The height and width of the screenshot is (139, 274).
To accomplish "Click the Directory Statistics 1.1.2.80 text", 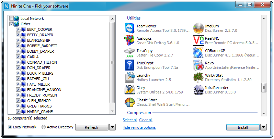I will (228, 80).
